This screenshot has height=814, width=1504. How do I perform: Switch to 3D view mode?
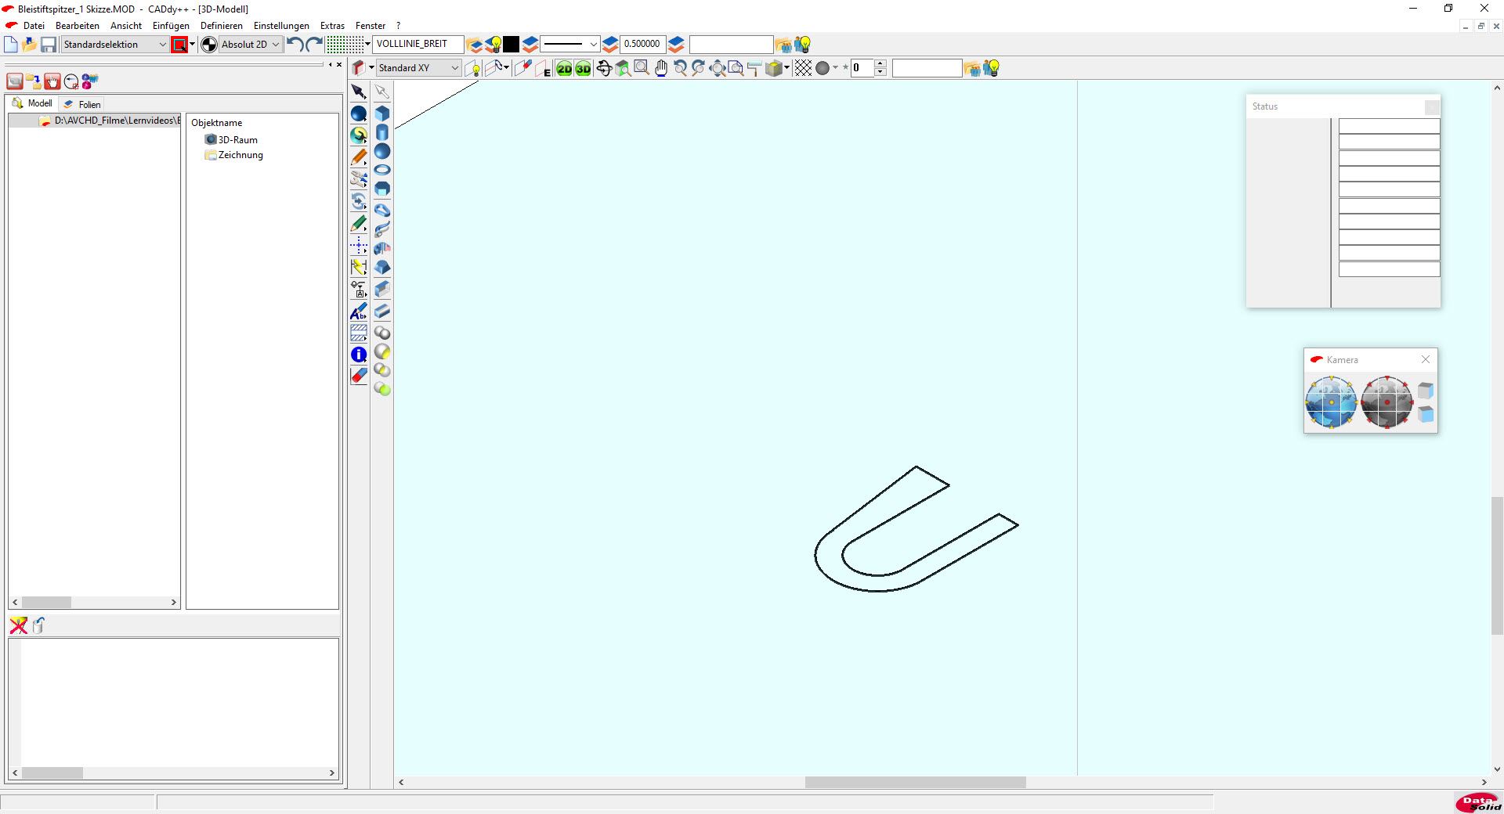point(584,68)
